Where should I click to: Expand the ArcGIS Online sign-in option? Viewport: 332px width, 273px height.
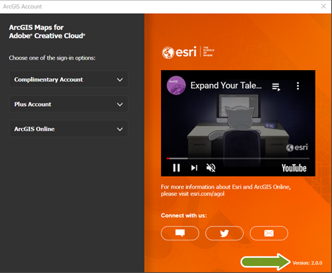pos(68,129)
